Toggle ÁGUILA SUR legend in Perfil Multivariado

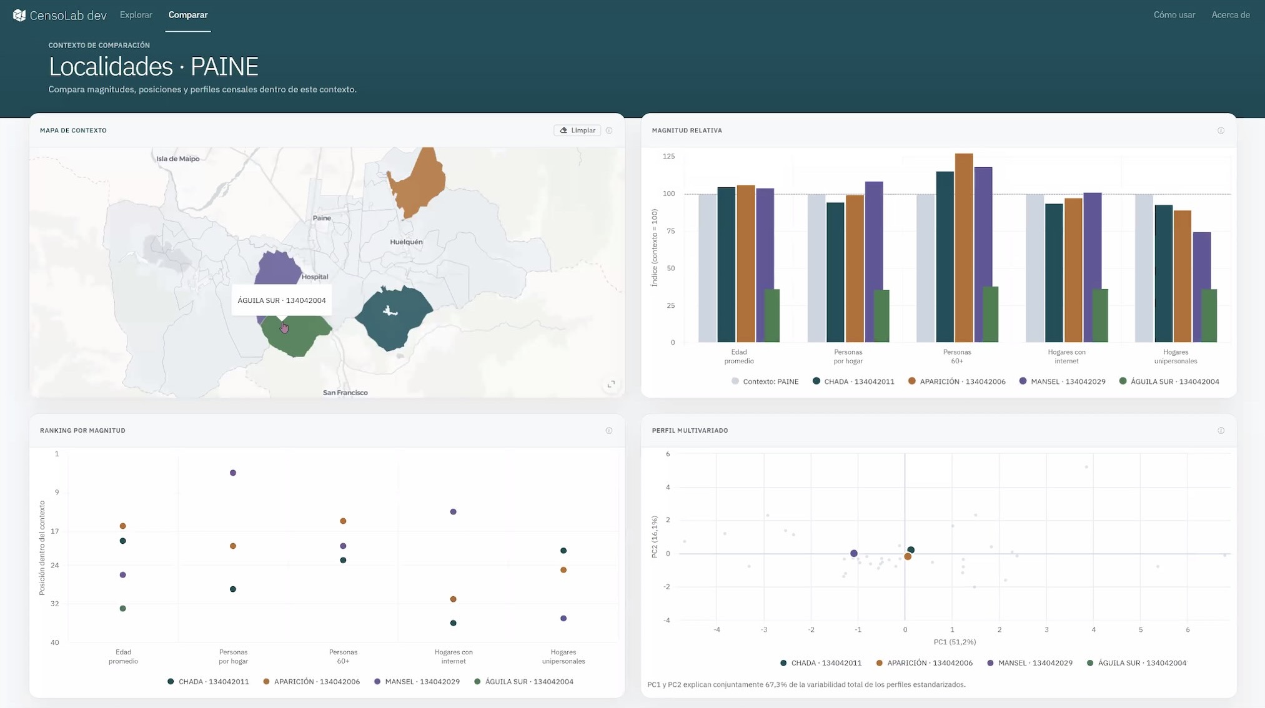[1136, 663]
